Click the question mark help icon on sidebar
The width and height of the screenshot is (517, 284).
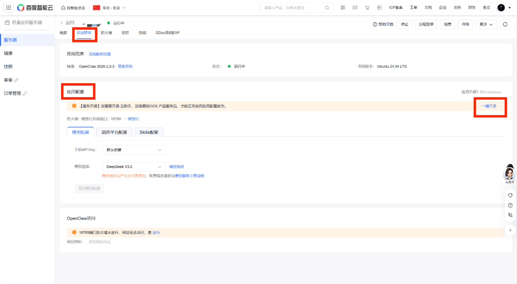[510, 205]
